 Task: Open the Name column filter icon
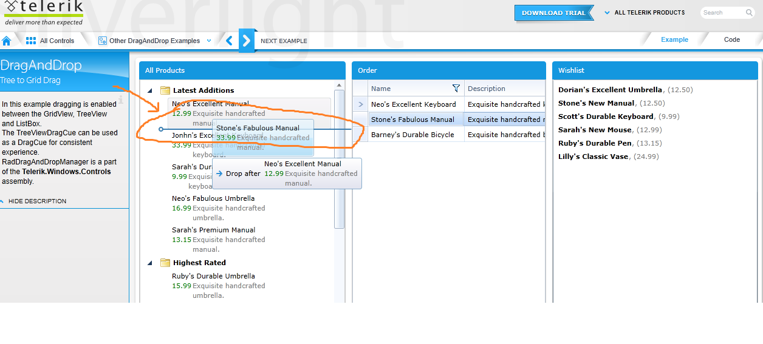click(x=456, y=88)
